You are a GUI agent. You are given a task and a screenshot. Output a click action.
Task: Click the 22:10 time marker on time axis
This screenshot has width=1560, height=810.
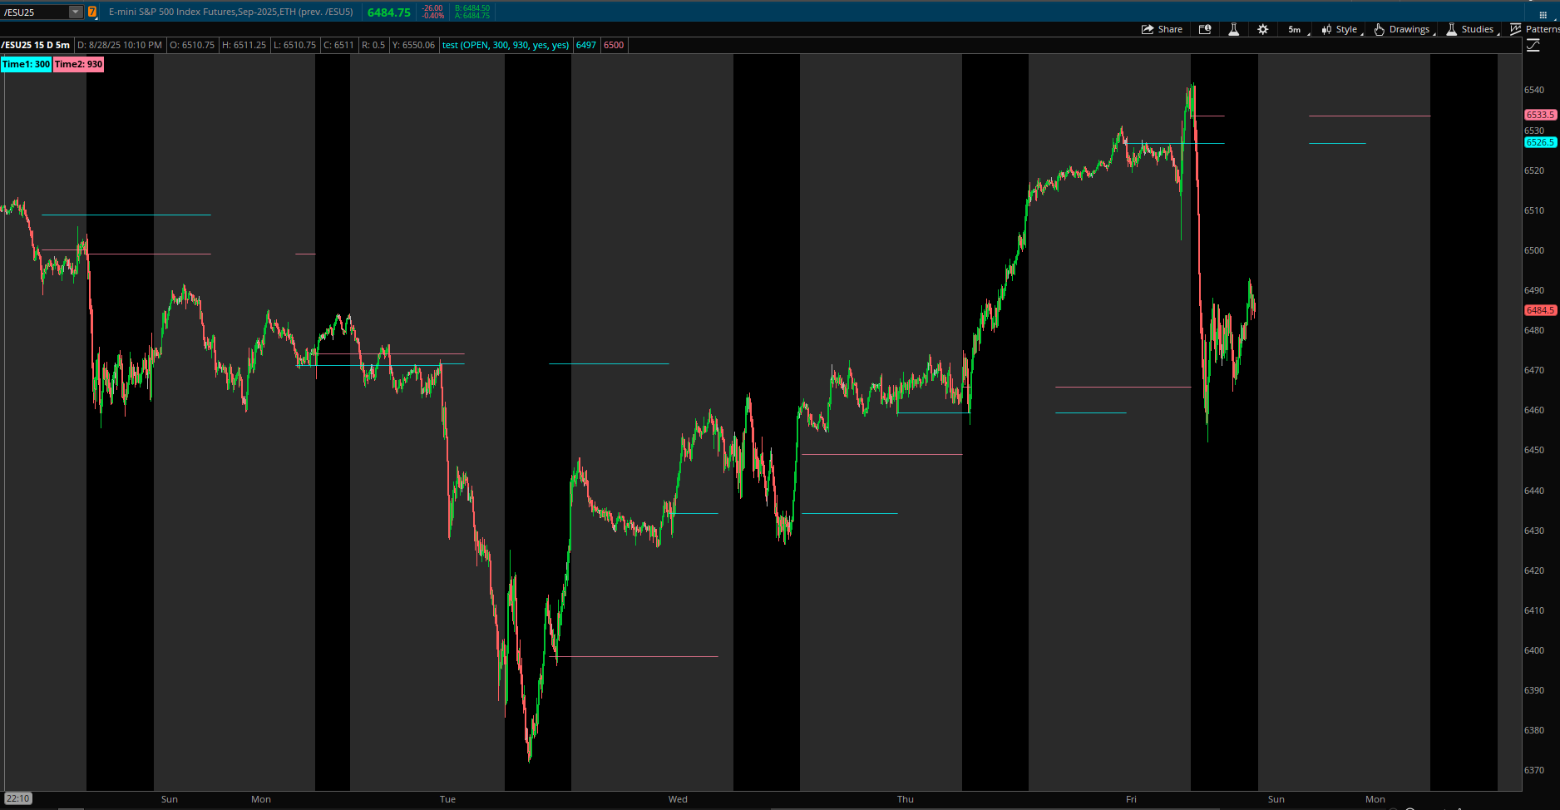(18, 798)
